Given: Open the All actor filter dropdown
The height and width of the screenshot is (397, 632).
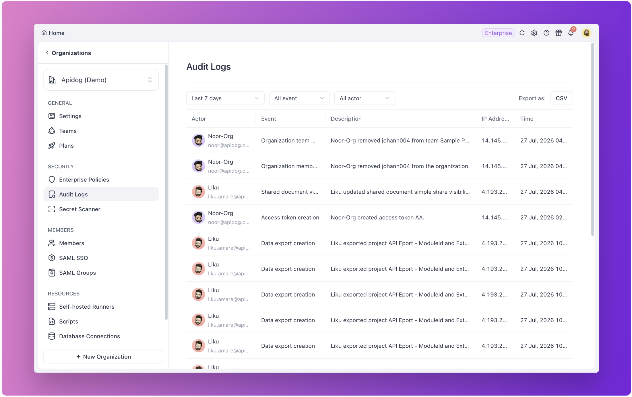Looking at the screenshot, I should pyautogui.click(x=365, y=98).
